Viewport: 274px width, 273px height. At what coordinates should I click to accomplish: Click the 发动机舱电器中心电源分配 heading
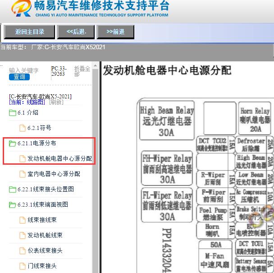click(x=167, y=70)
